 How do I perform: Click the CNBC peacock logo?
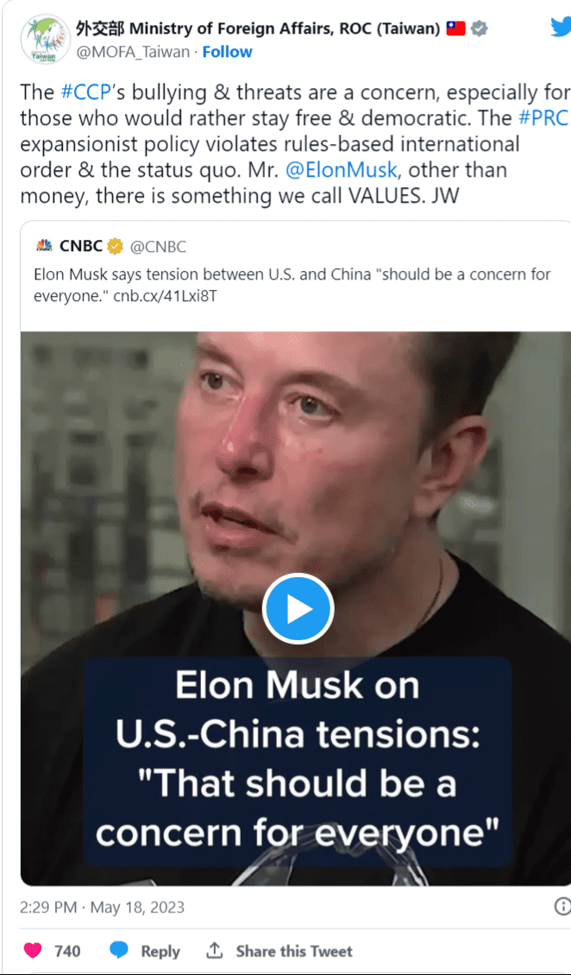click(44, 246)
